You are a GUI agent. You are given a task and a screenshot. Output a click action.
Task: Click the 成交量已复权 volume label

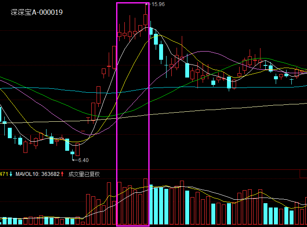tap(84, 174)
